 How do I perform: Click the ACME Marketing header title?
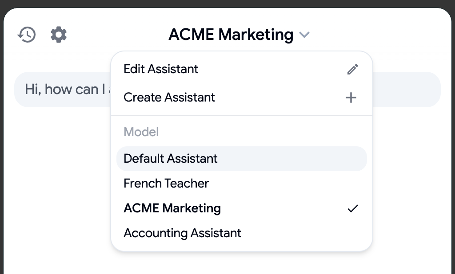[231, 35]
